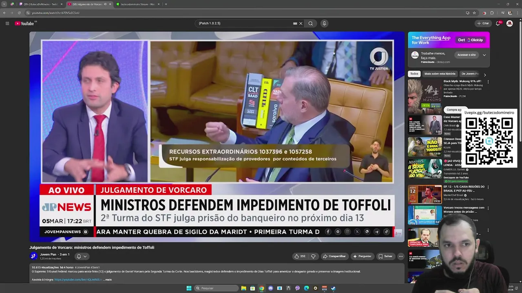
Task: Click the Get ClickUp ad button
Action: point(470,40)
